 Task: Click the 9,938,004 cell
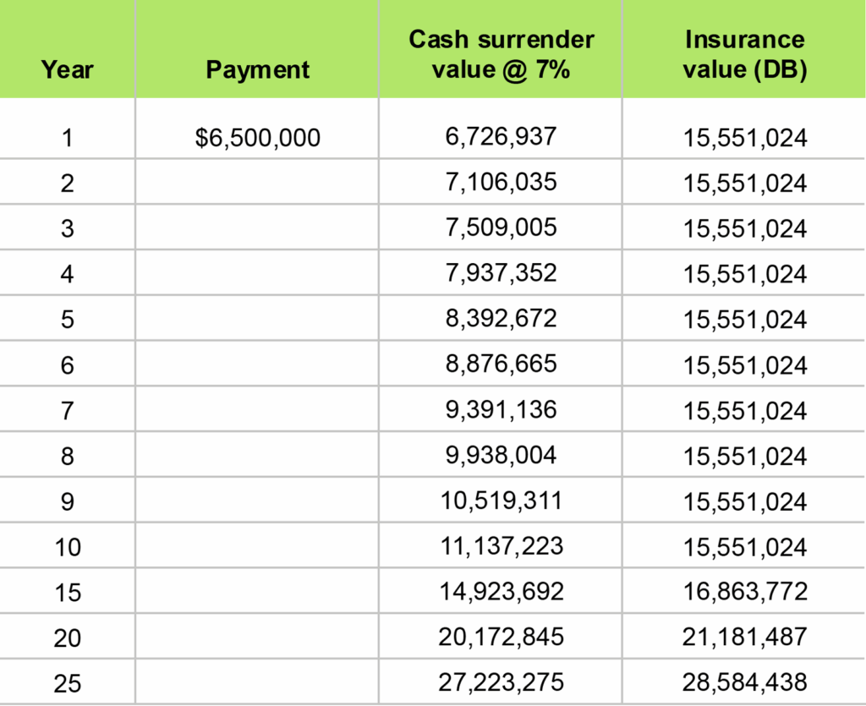[x=501, y=456]
